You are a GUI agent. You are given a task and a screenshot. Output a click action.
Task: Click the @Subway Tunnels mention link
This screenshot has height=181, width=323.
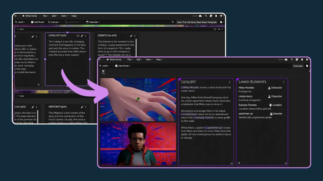[x=203, y=118]
